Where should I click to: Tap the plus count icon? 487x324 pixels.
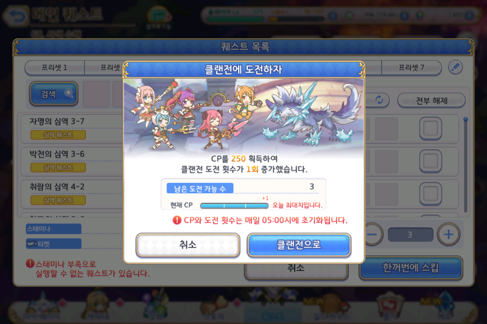[x=448, y=235]
